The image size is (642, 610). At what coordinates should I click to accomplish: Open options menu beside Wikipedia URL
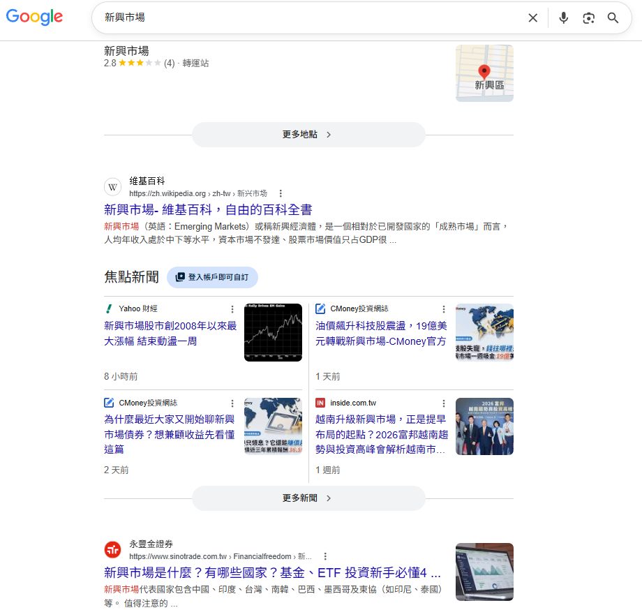click(281, 193)
